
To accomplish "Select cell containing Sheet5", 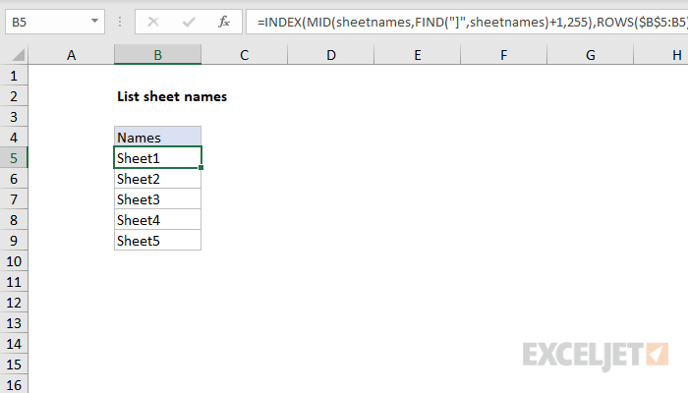I will coord(157,241).
